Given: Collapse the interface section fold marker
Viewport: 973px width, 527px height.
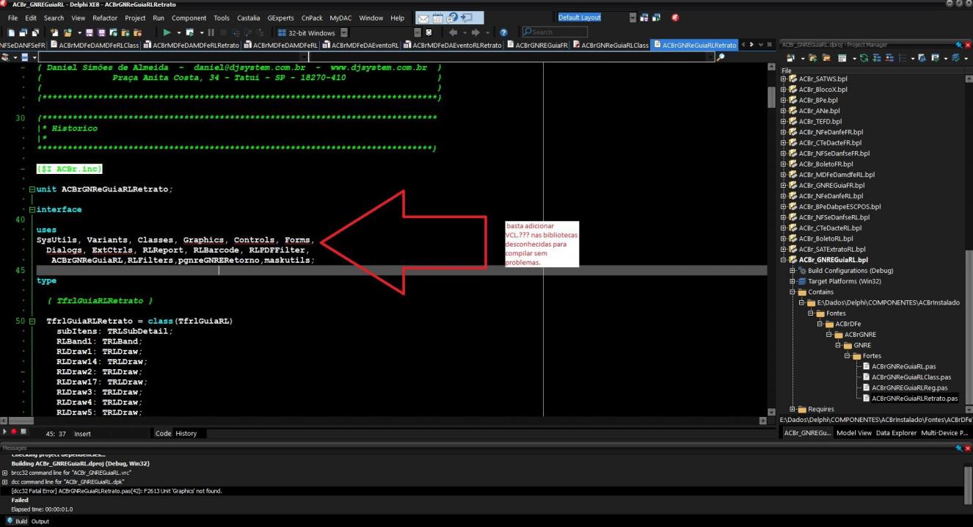Looking at the screenshot, I should (x=32, y=210).
